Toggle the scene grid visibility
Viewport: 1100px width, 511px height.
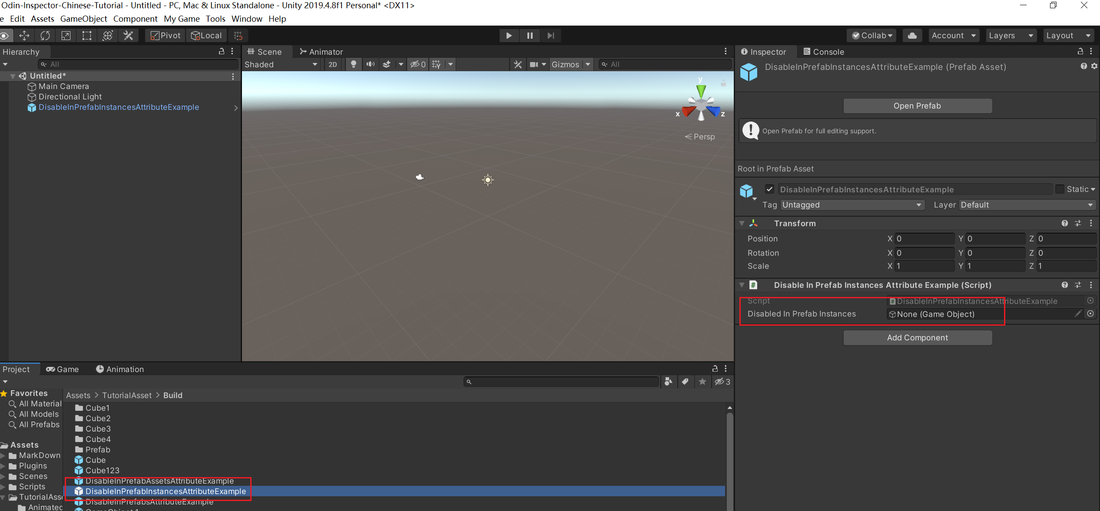tap(437, 64)
